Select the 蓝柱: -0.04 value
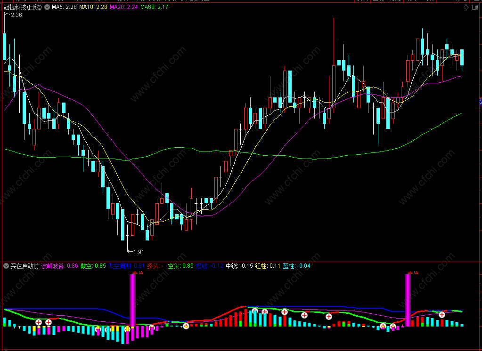 [x=296, y=266]
